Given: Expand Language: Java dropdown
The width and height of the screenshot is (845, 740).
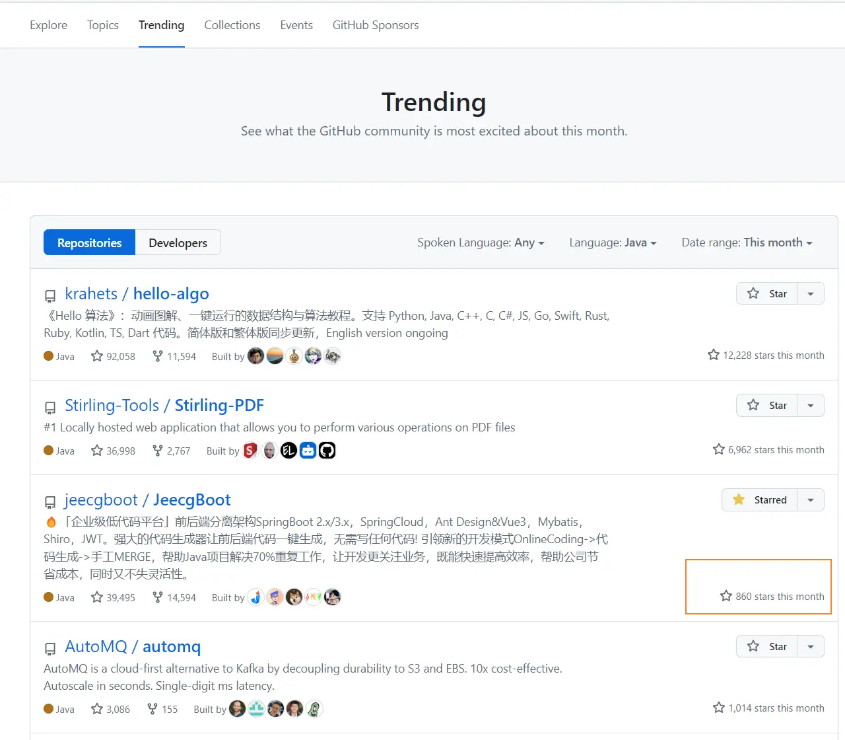Looking at the screenshot, I should pyautogui.click(x=613, y=242).
